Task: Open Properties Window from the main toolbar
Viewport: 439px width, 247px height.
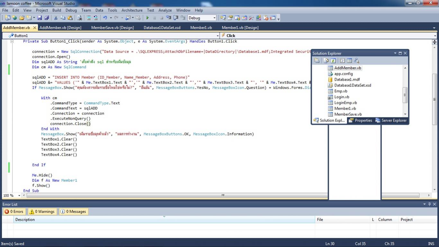Action: pyautogui.click(x=230, y=18)
